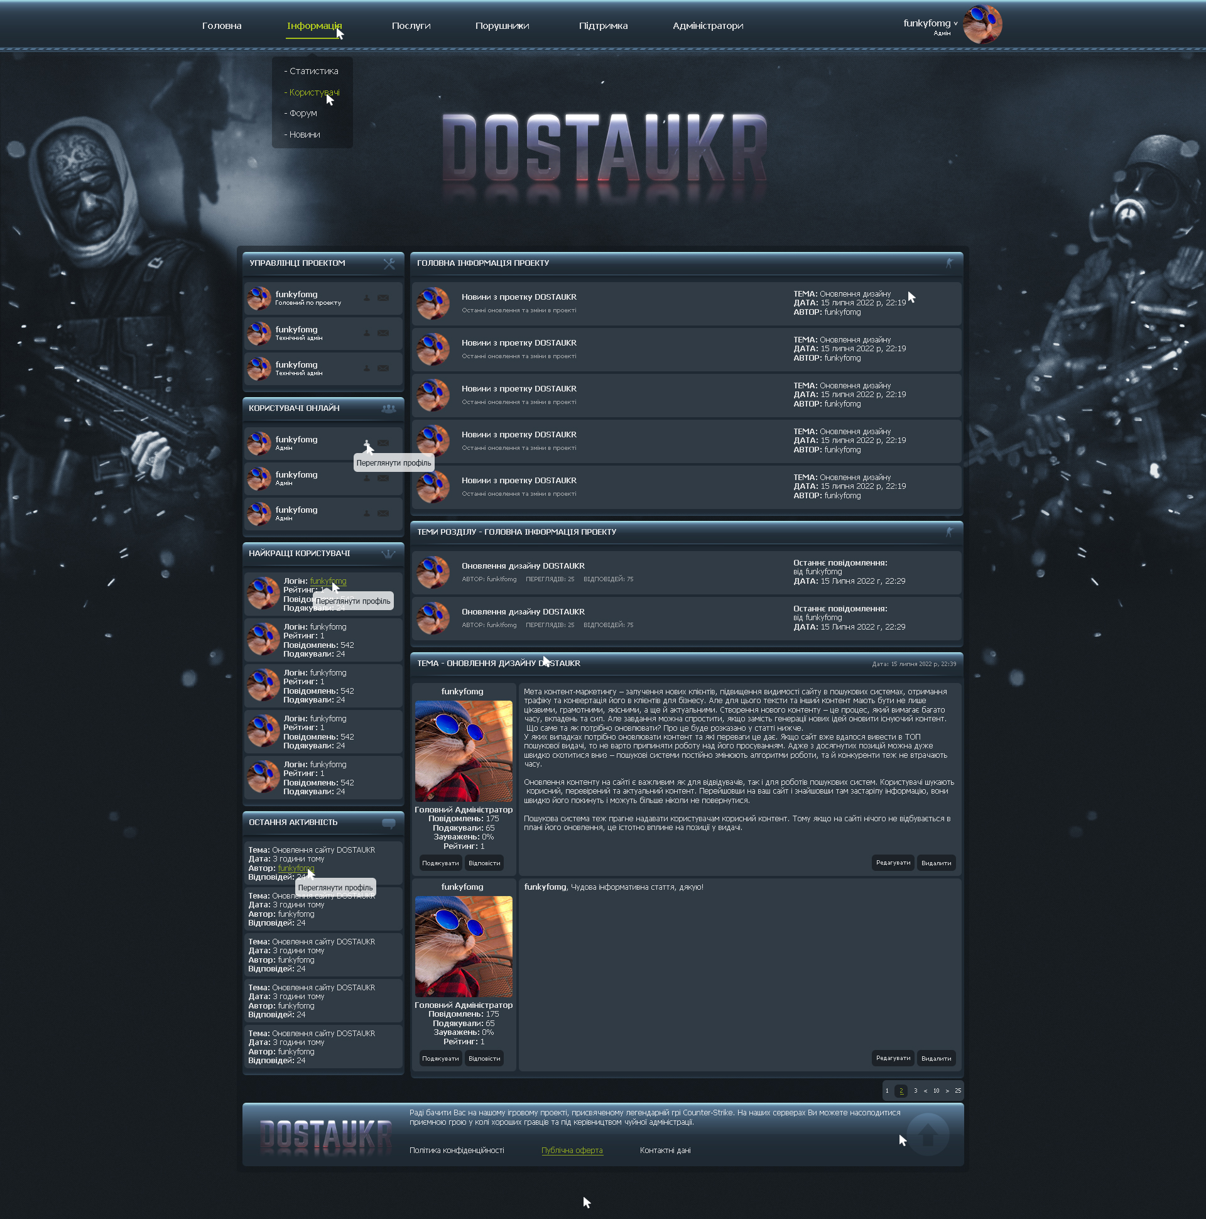Click envelope icon for last online Адмін user

pyautogui.click(x=383, y=513)
